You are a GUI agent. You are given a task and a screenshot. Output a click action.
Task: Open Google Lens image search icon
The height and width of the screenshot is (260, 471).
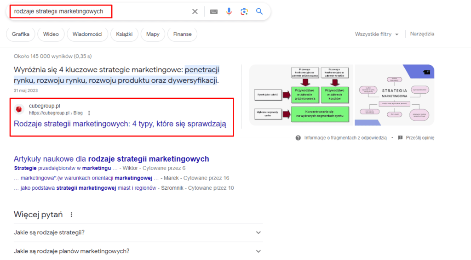[244, 11]
